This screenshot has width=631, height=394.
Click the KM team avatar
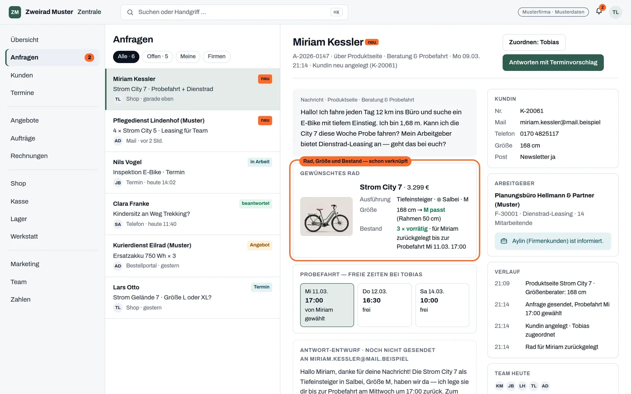coord(500,386)
